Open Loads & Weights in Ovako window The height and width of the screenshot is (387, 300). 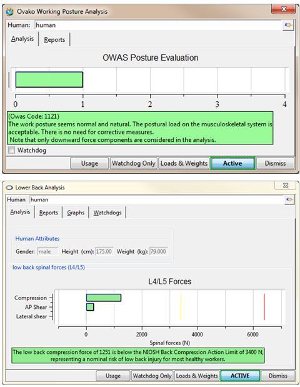[x=184, y=163]
